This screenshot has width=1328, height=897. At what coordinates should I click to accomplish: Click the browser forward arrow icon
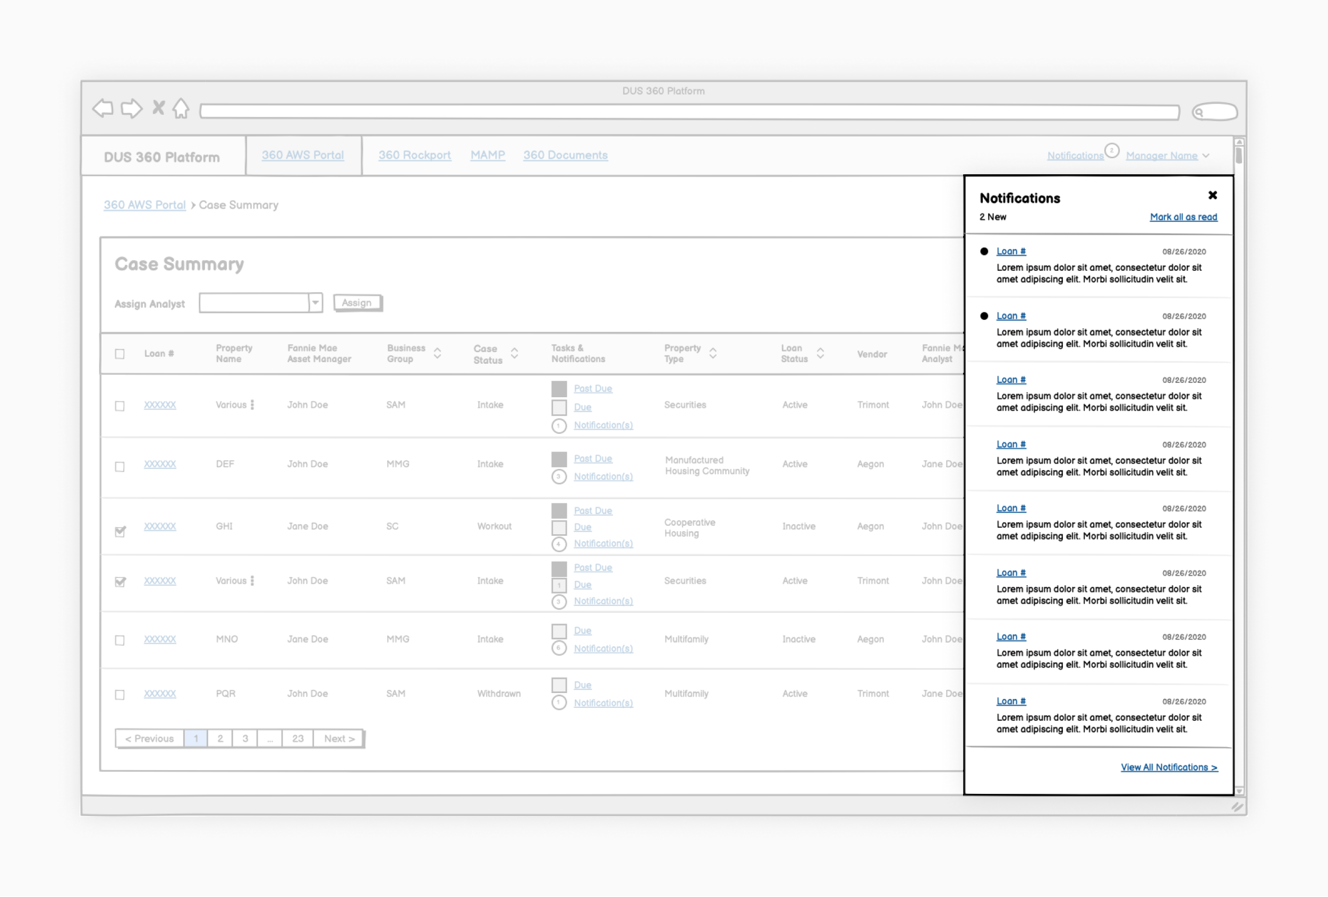tap(131, 108)
